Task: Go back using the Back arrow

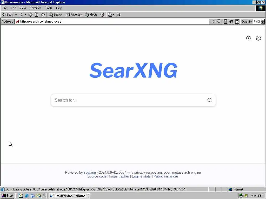Action: click(x=8, y=15)
